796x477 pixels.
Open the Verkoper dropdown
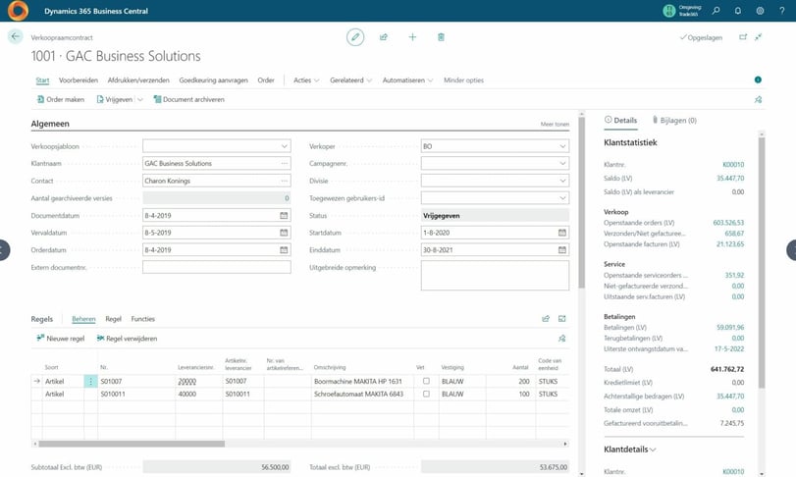pyautogui.click(x=562, y=146)
